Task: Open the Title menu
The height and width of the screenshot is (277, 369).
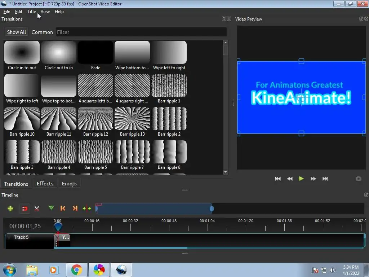Action: tap(32, 12)
